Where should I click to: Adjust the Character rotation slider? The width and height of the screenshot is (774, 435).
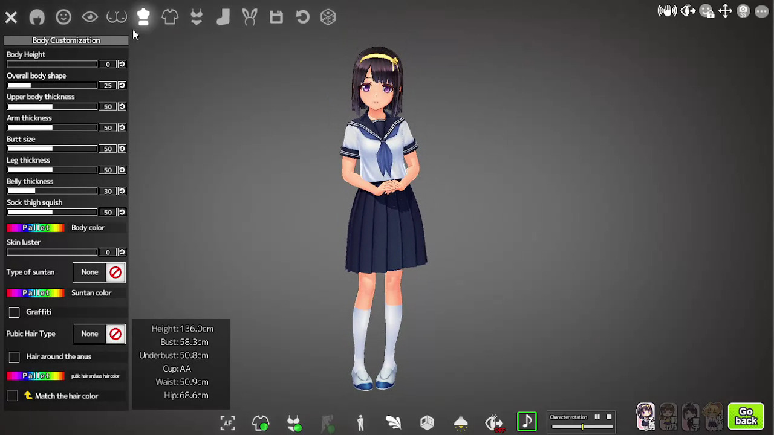[x=582, y=427]
